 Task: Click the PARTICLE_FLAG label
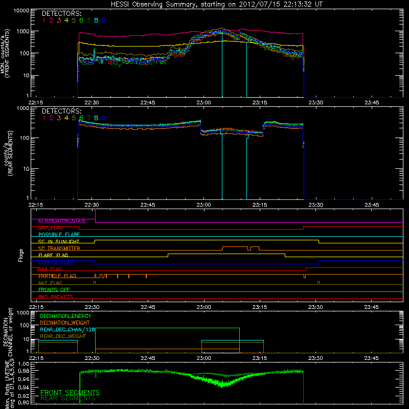tap(57, 276)
